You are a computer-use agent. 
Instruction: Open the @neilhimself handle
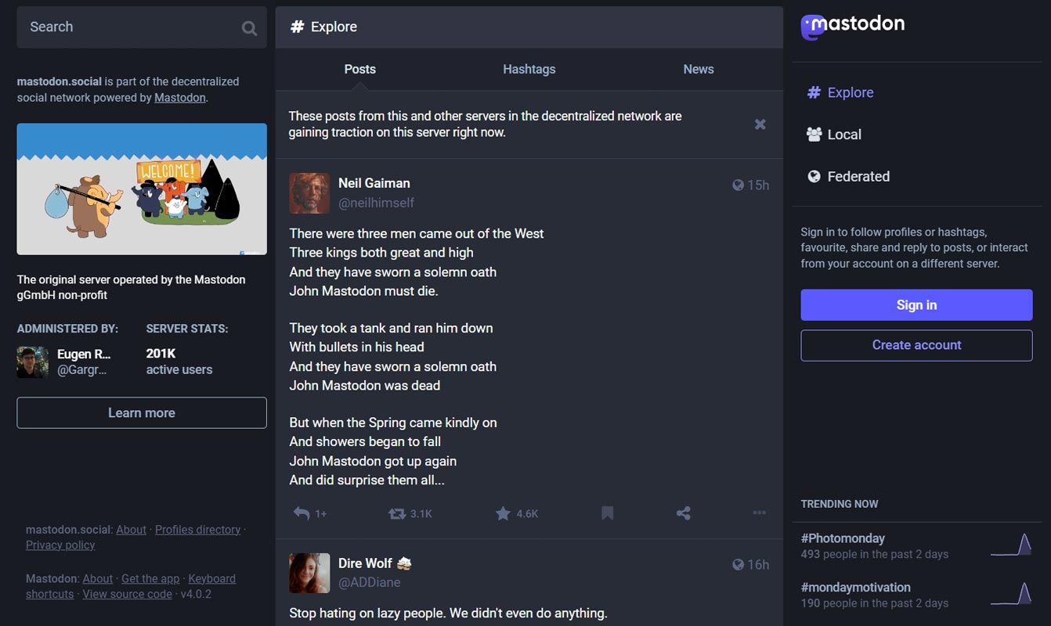[x=376, y=203]
